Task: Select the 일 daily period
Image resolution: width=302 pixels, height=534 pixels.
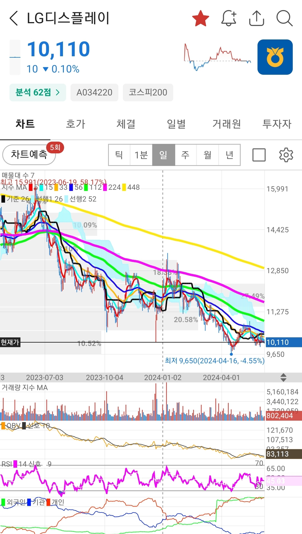Action: (163, 155)
